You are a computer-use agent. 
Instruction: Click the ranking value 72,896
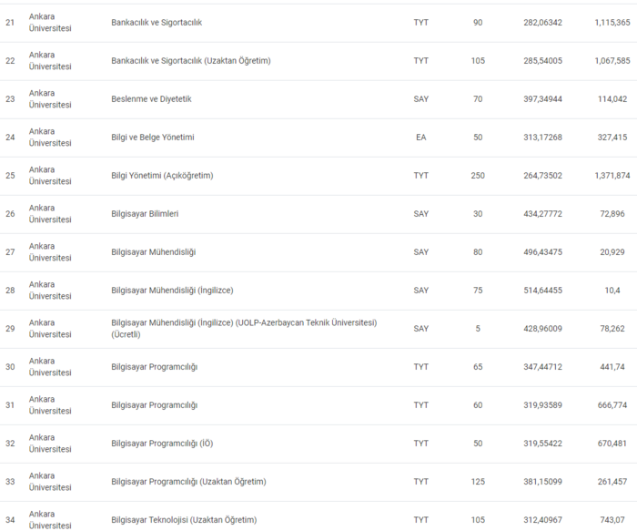click(x=612, y=214)
